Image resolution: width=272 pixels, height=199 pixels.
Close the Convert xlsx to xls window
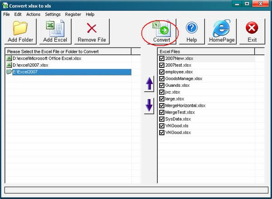coord(261,4)
